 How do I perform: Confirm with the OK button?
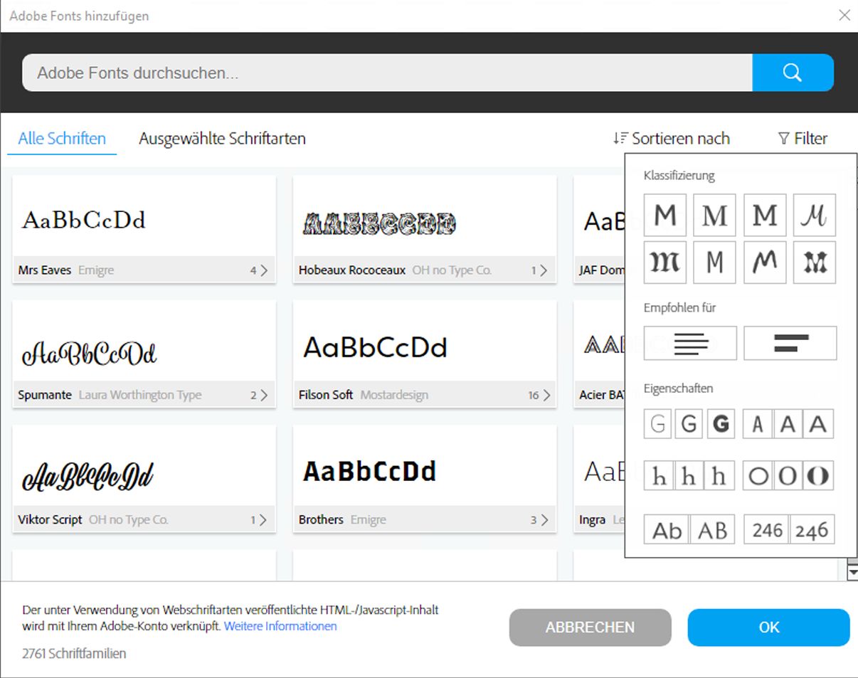click(x=768, y=627)
